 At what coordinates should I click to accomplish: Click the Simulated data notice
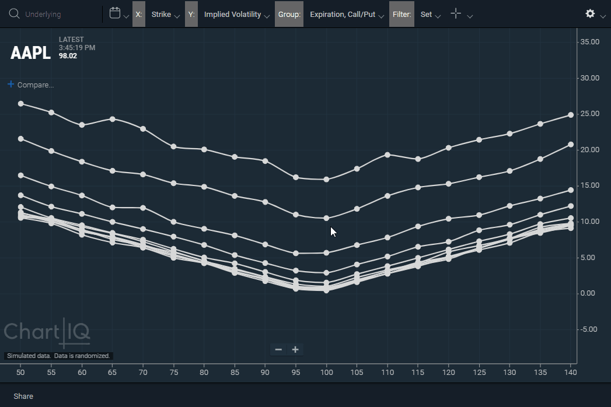pyautogui.click(x=58, y=356)
